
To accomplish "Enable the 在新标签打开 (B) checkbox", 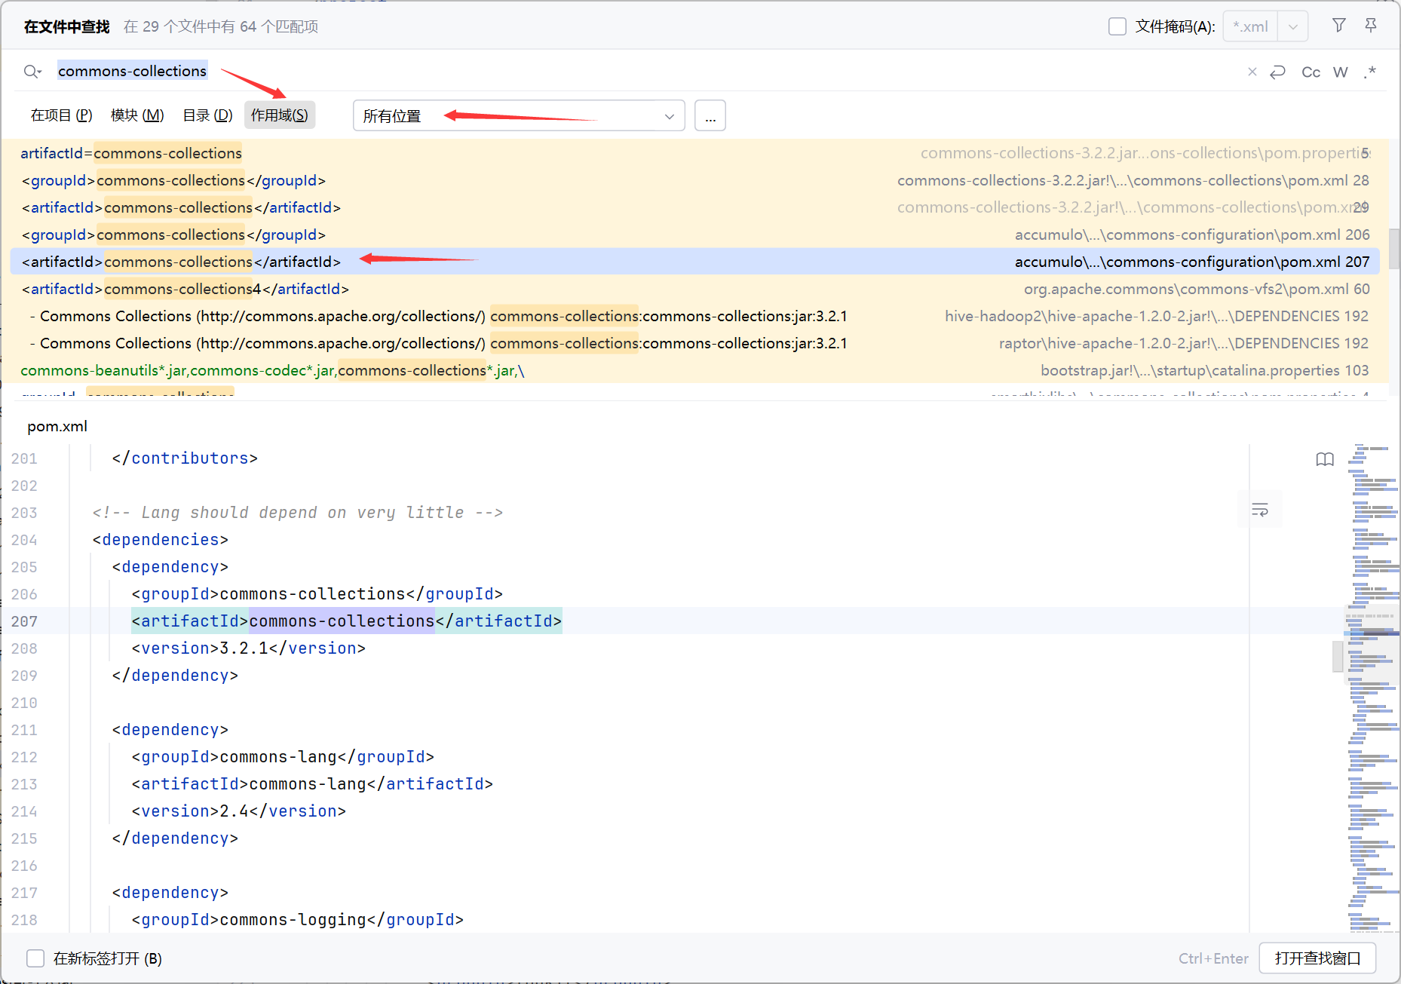I will tap(35, 958).
